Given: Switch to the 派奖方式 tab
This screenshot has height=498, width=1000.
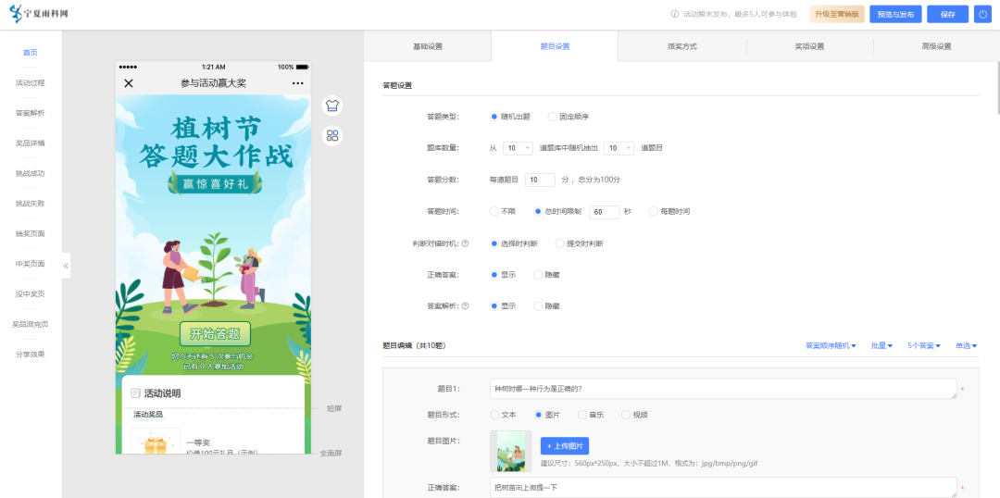Looking at the screenshot, I should tap(681, 46).
